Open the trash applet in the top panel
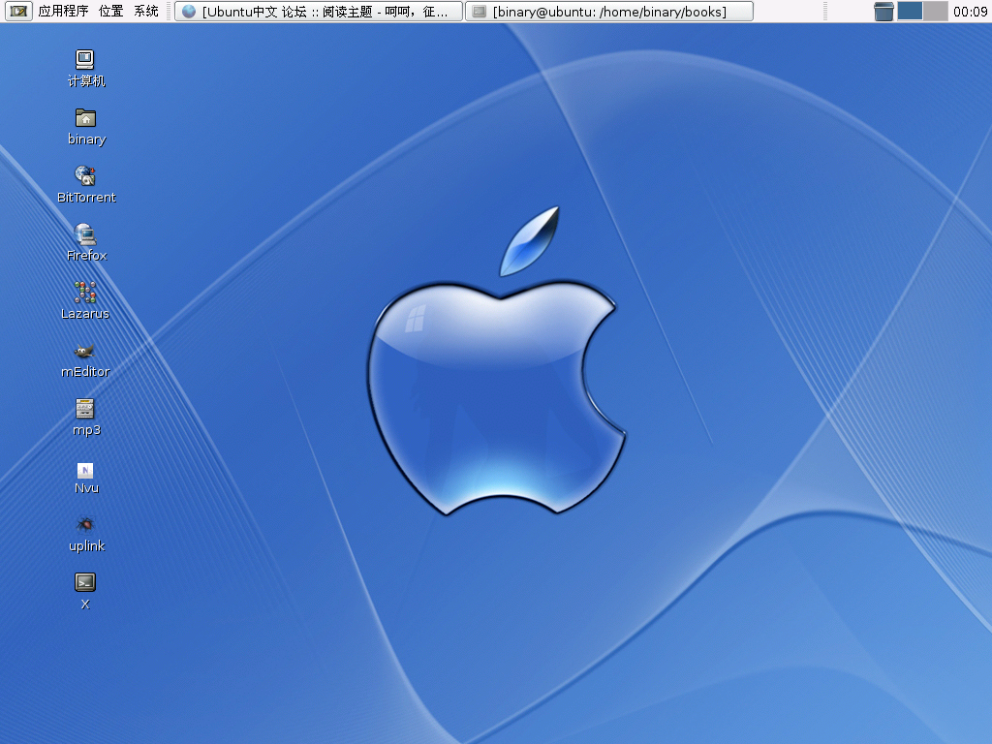Screen dimensions: 992x744 point(883,12)
